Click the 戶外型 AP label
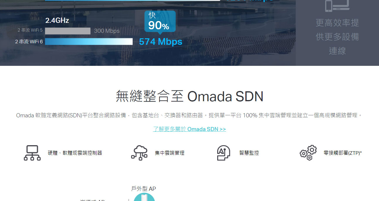 [x=144, y=189]
